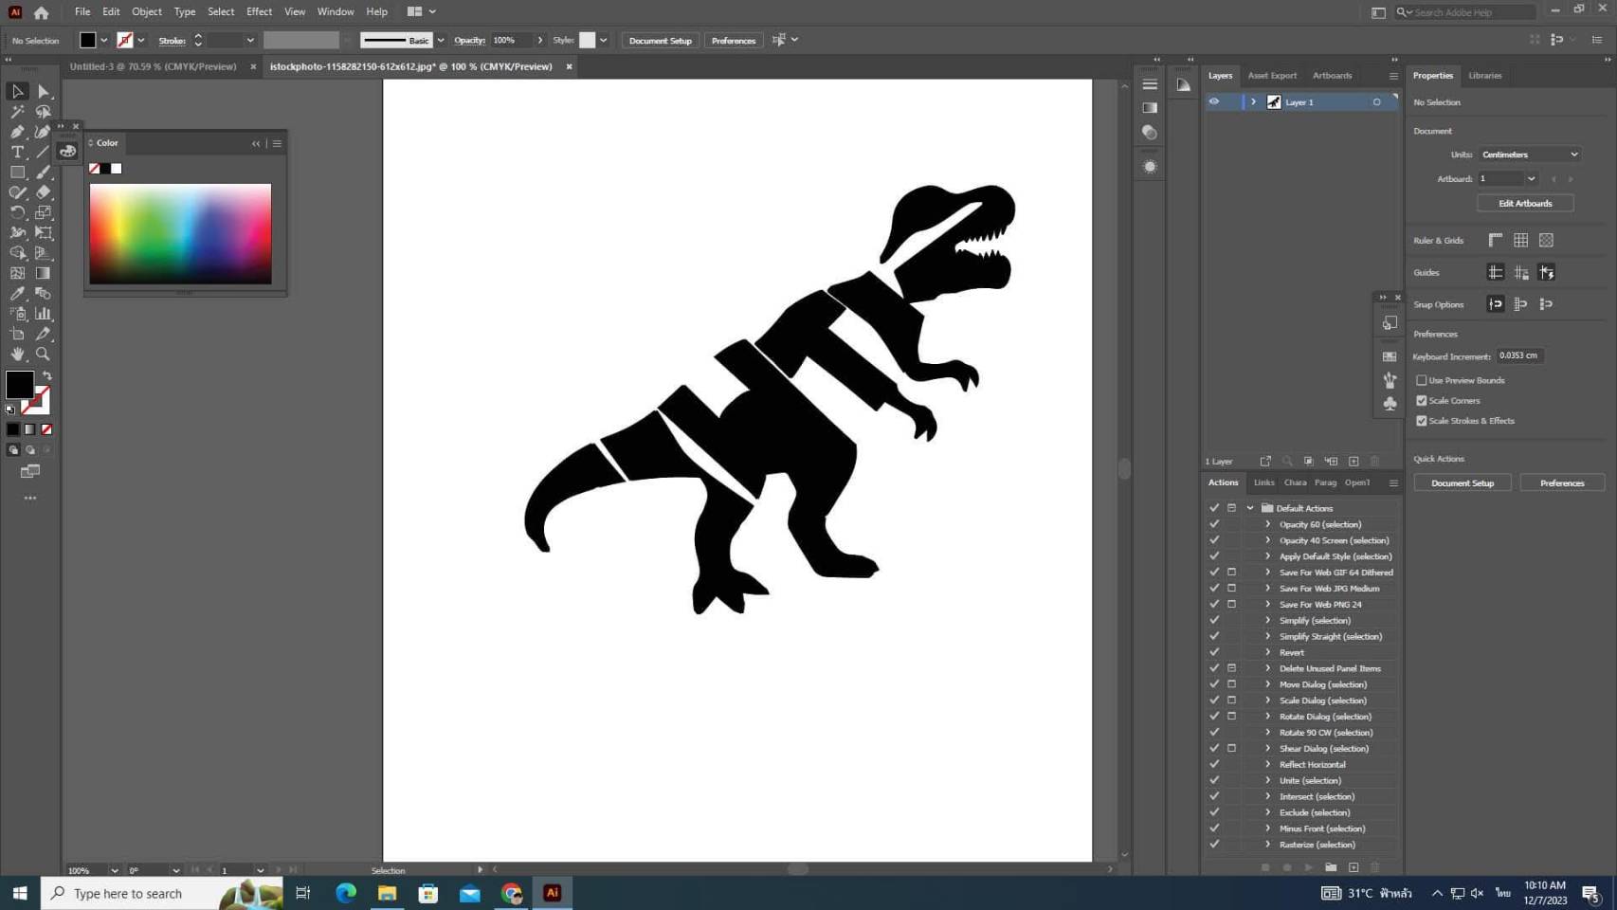Click the Edit Artboards button

point(1524,203)
